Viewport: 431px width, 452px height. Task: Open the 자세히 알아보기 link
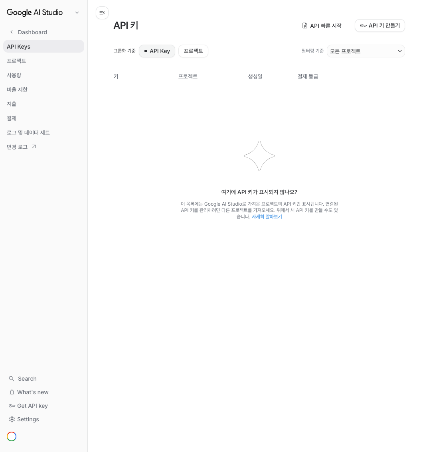click(267, 216)
